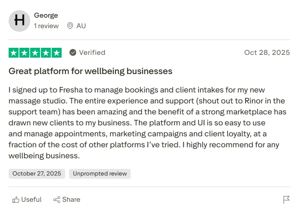The height and width of the screenshot is (210, 299).
Task: Click the "Verified" label text
Action: pos(92,52)
